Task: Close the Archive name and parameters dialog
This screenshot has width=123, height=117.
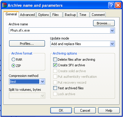Action: pyautogui.click(x=118, y=5)
